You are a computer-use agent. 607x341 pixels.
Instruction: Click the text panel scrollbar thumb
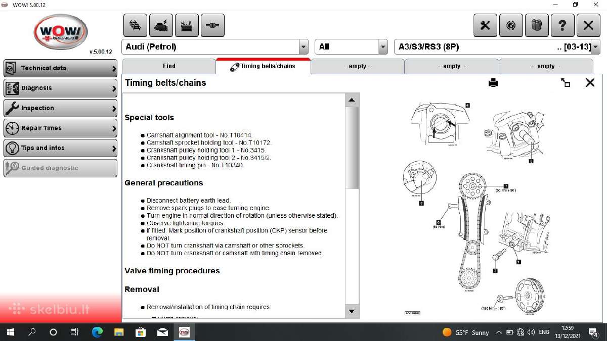pos(352,148)
